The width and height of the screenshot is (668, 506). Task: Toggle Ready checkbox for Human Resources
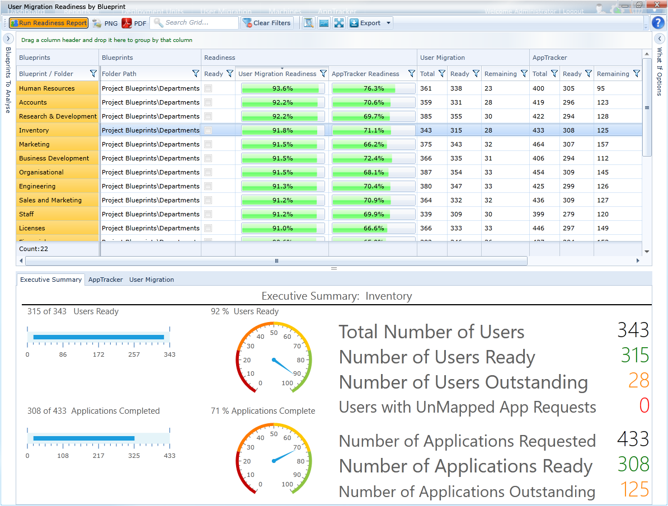click(208, 88)
